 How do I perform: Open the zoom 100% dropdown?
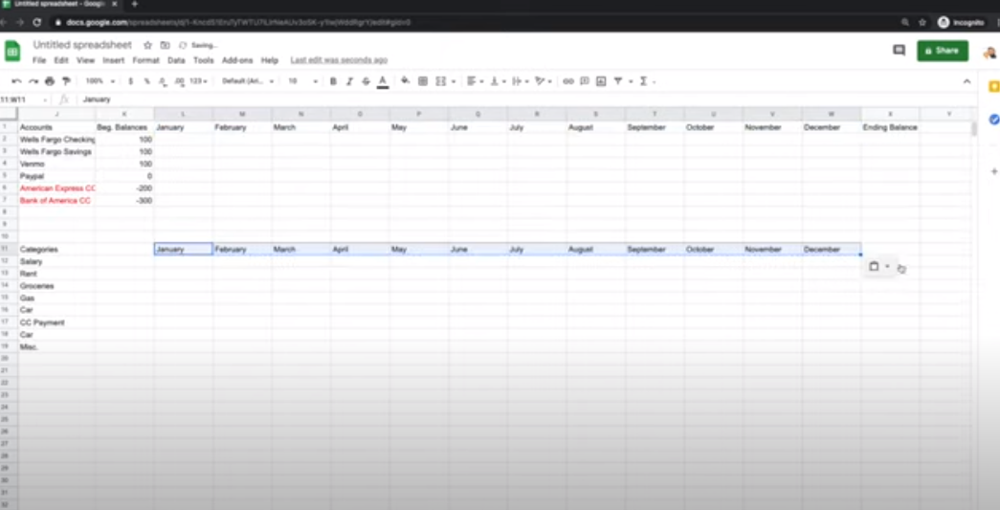[x=100, y=81]
